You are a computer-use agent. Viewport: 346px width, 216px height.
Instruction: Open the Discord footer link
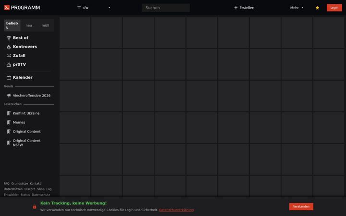pyautogui.click(x=30, y=189)
